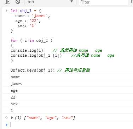The width and height of the screenshot is (133, 129).
Task: Click the Object.keys(obj_1); code line
Action: tap(50, 70)
